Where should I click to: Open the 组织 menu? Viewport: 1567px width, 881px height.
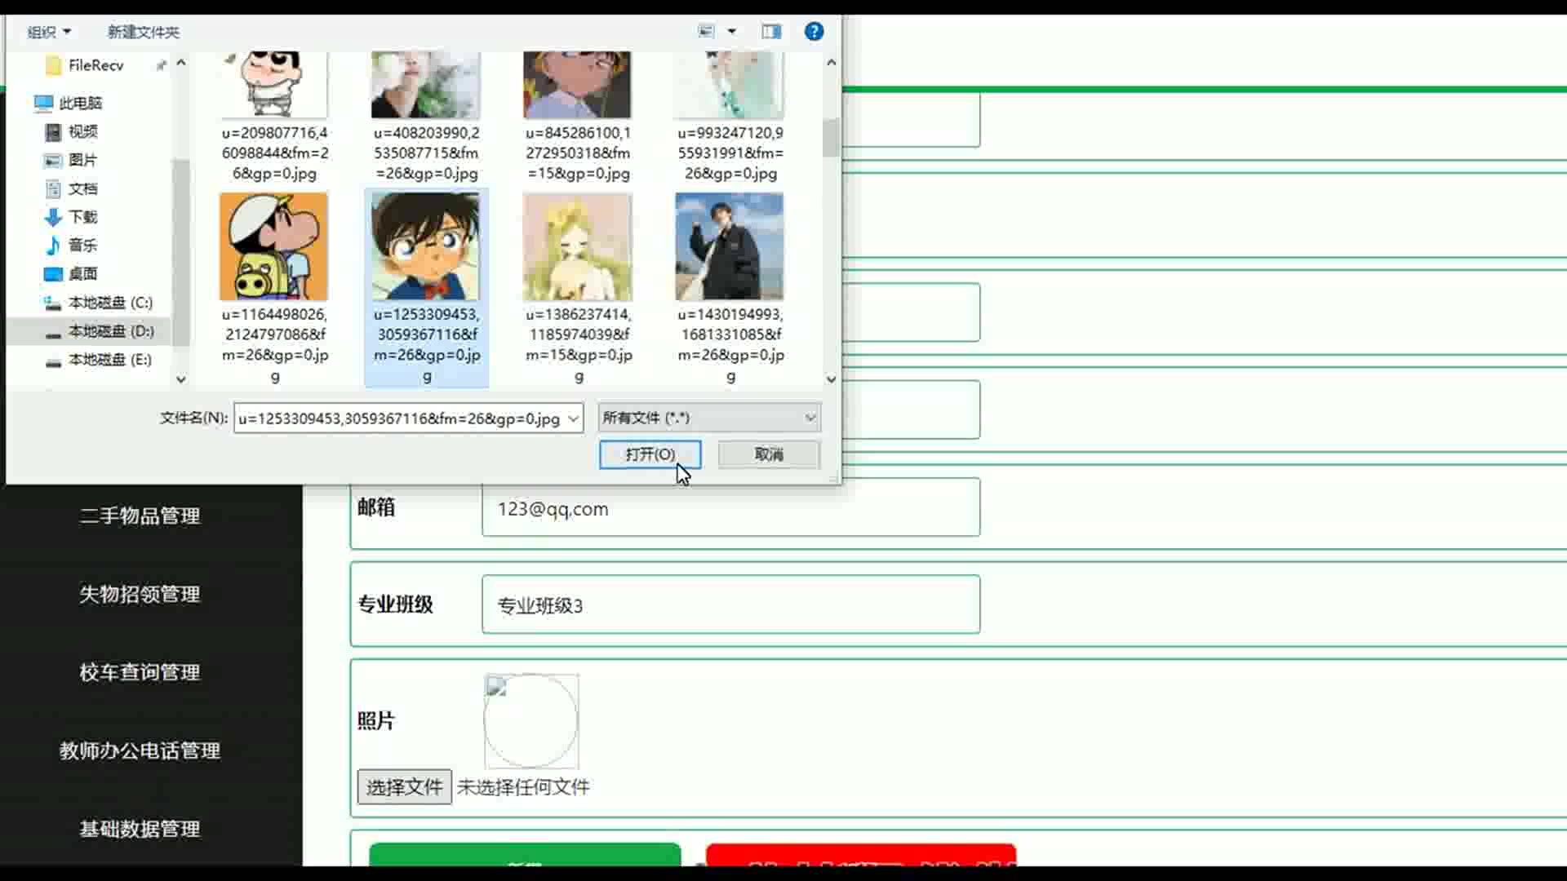(49, 32)
